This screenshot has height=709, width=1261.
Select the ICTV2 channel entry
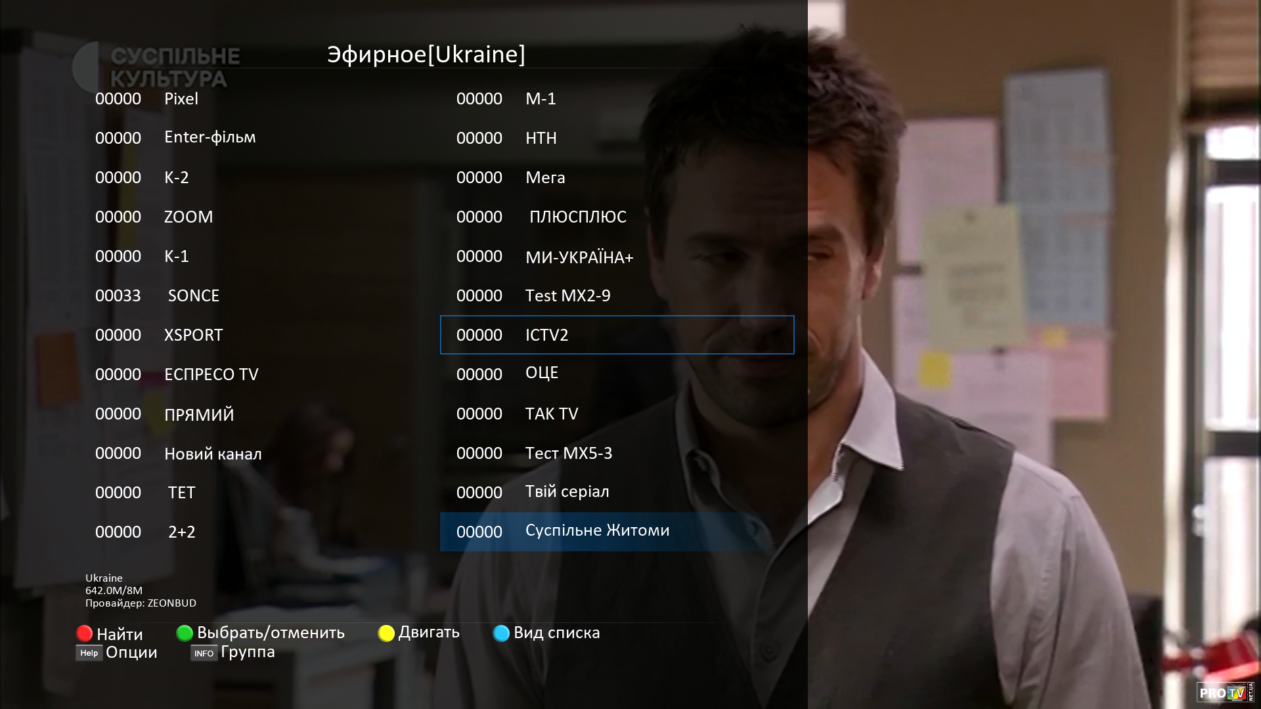coord(616,335)
